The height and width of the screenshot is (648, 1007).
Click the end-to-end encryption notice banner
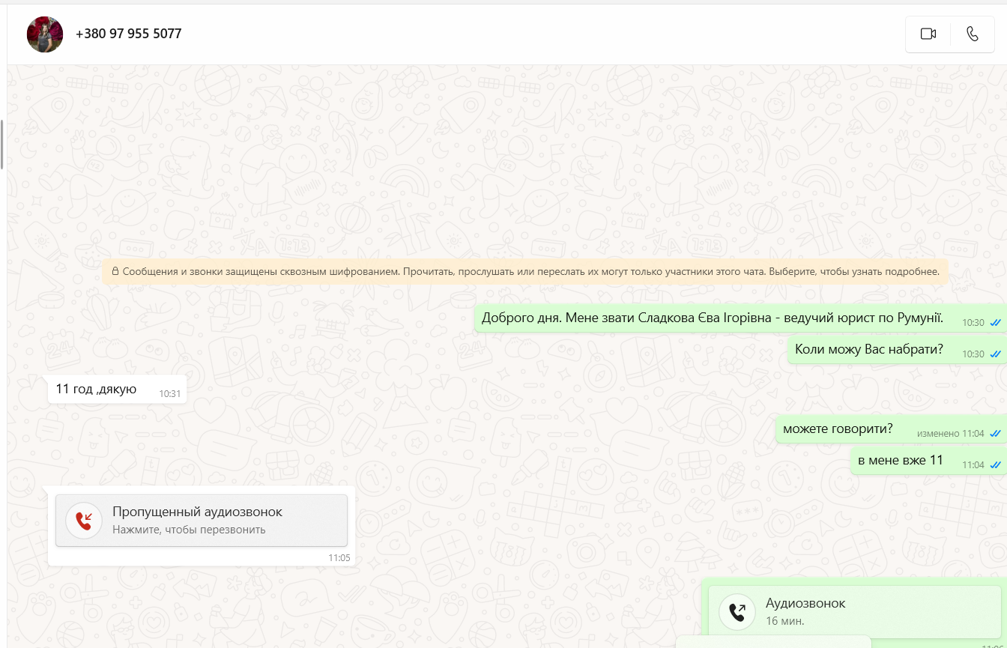(x=525, y=271)
